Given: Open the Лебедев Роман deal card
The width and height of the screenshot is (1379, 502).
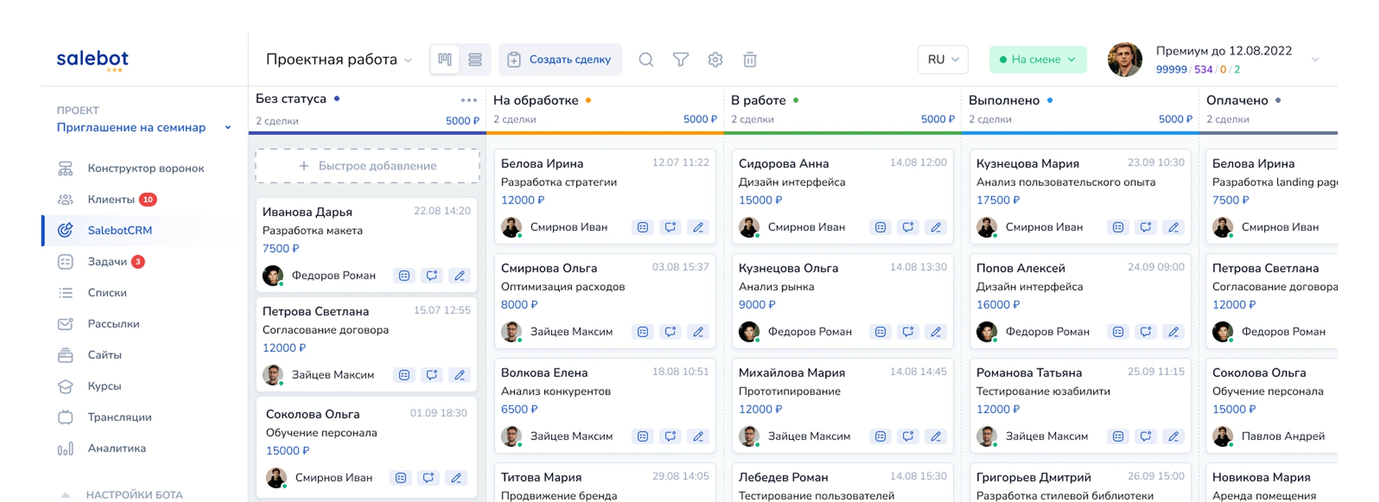Looking at the screenshot, I should point(843,483).
